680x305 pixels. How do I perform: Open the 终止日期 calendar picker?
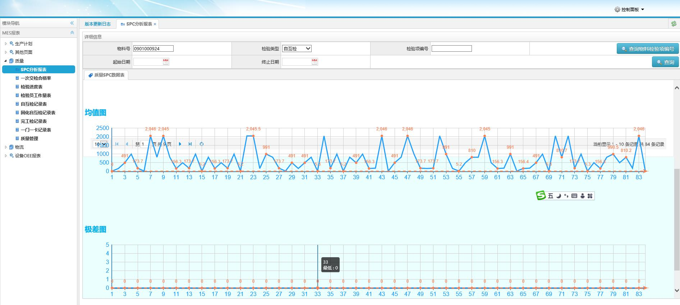click(314, 62)
